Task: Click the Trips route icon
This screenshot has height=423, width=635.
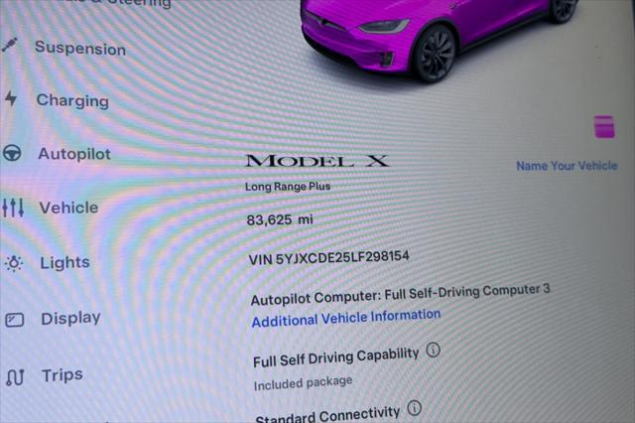Action: pos(15,376)
